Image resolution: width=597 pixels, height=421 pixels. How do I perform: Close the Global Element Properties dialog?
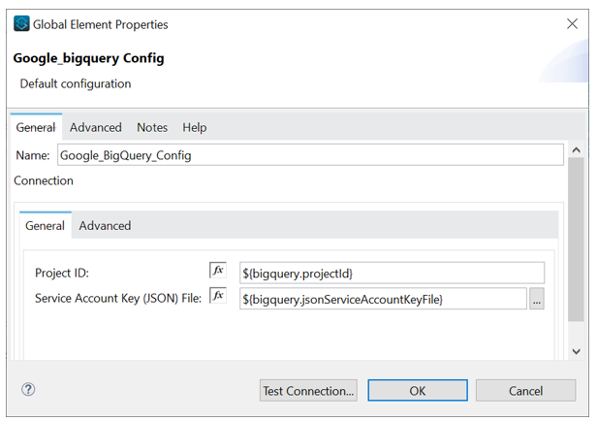pyautogui.click(x=572, y=23)
